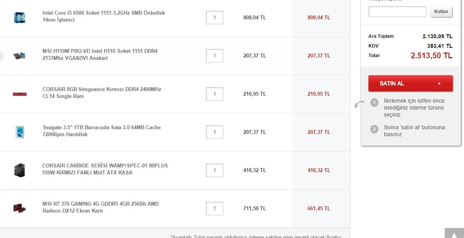
Task: Click quantity box for Corsair Vengeance RAM
Action: pyautogui.click(x=214, y=94)
